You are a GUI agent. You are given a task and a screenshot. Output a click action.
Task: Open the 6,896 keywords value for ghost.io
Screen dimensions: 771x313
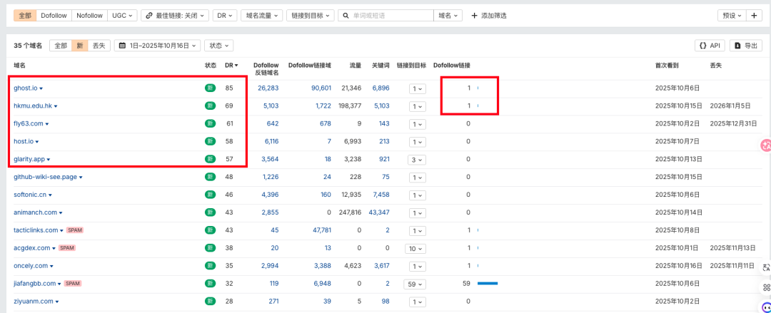point(381,88)
